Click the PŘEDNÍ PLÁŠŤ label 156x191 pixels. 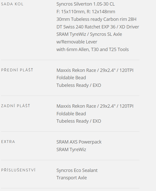tap(17, 70)
